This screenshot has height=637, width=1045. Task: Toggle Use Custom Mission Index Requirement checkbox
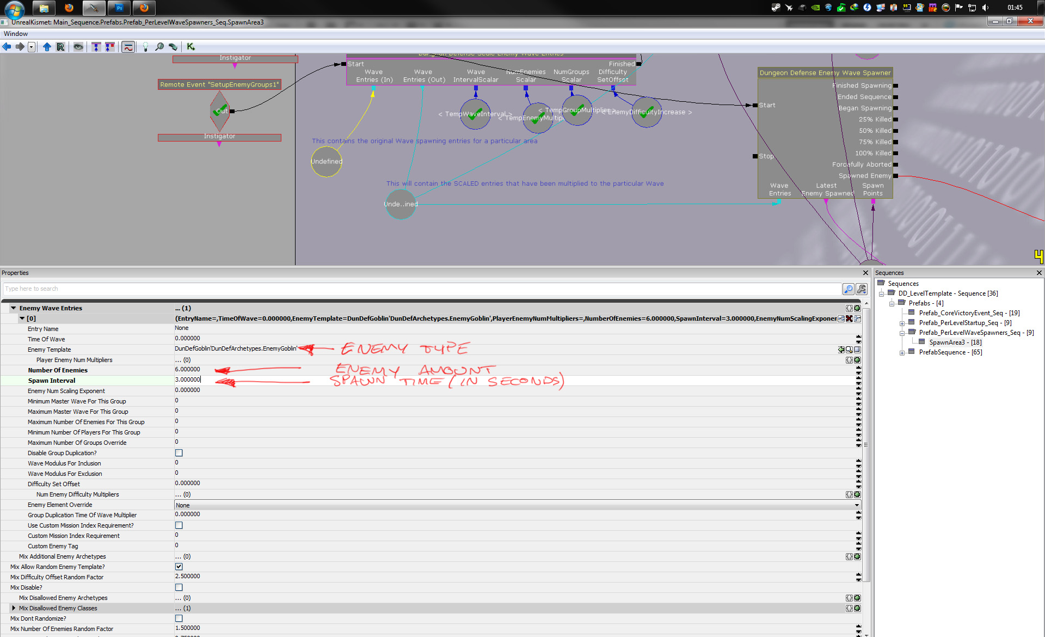coord(179,525)
